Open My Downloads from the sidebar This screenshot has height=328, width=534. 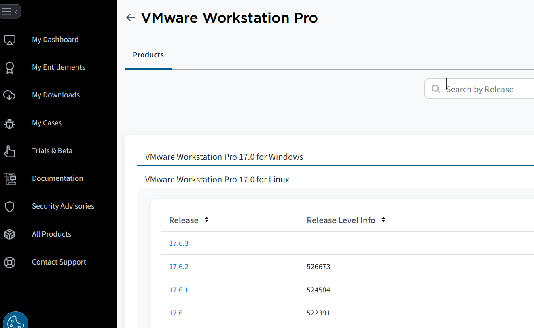pos(10,95)
